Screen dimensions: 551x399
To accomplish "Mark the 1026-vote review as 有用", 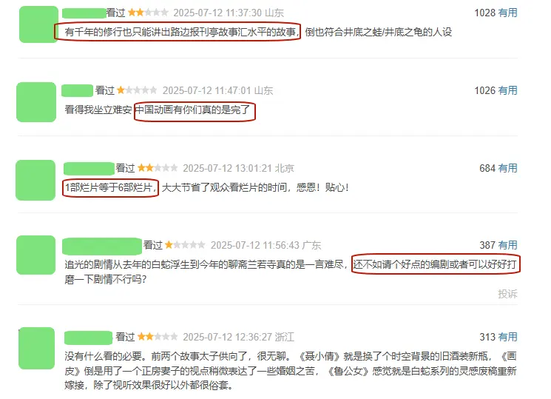I will point(508,91).
